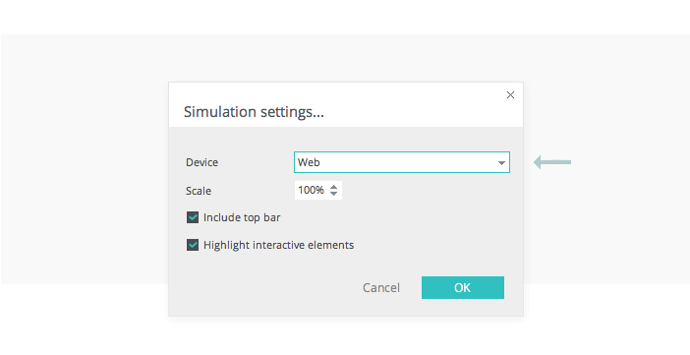Select the 'Web' text in Device box
The height and width of the screenshot is (355, 690).
tap(309, 162)
